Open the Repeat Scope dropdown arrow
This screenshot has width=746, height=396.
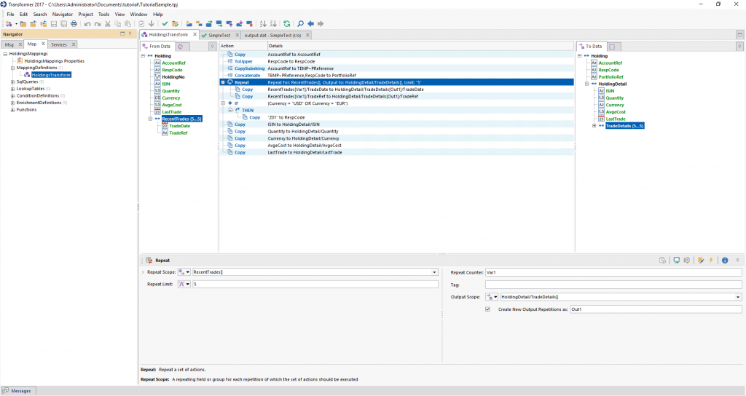pyautogui.click(x=435, y=272)
